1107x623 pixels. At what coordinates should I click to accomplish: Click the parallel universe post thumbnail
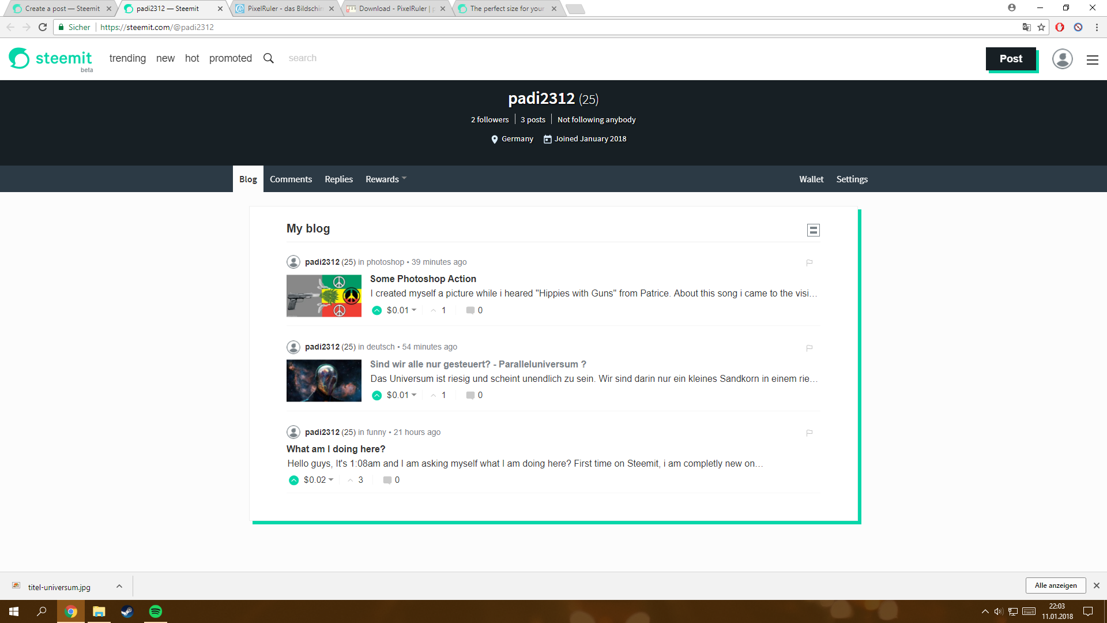click(x=323, y=381)
